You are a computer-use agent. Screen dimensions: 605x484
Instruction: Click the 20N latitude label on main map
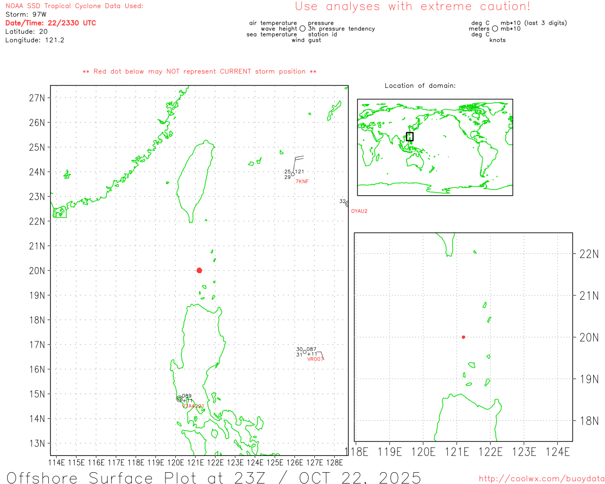pyautogui.click(x=37, y=271)
